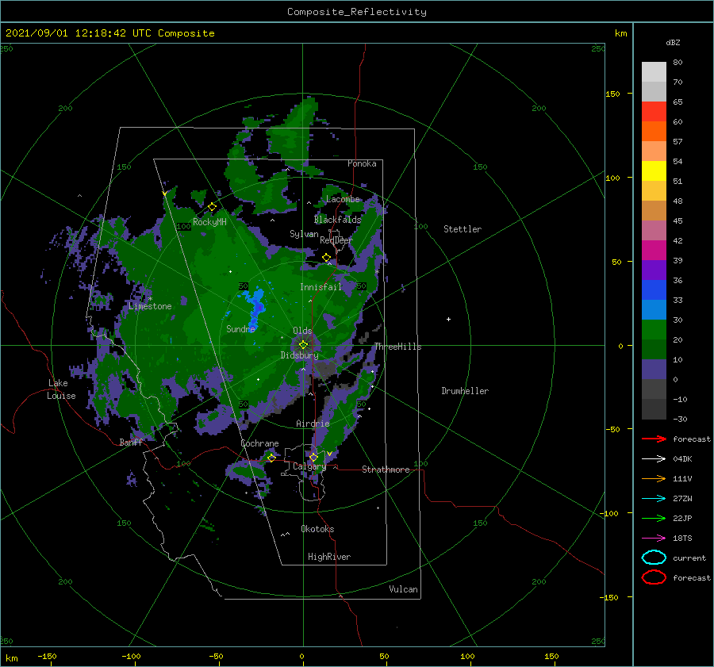
Task: Click the Strathmore city label
Action: (x=386, y=470)
